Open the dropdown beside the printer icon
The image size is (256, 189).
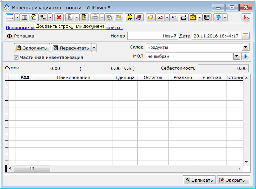(102, 17)
